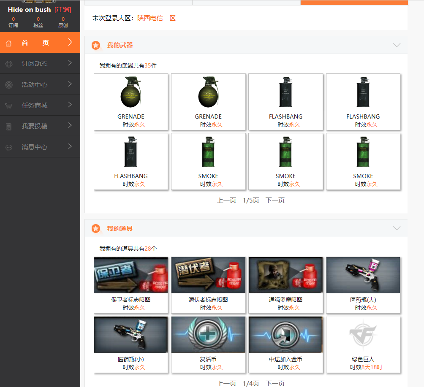Click the 陕西电信一区 server link
424x387 pixels.
pos(156,18)
